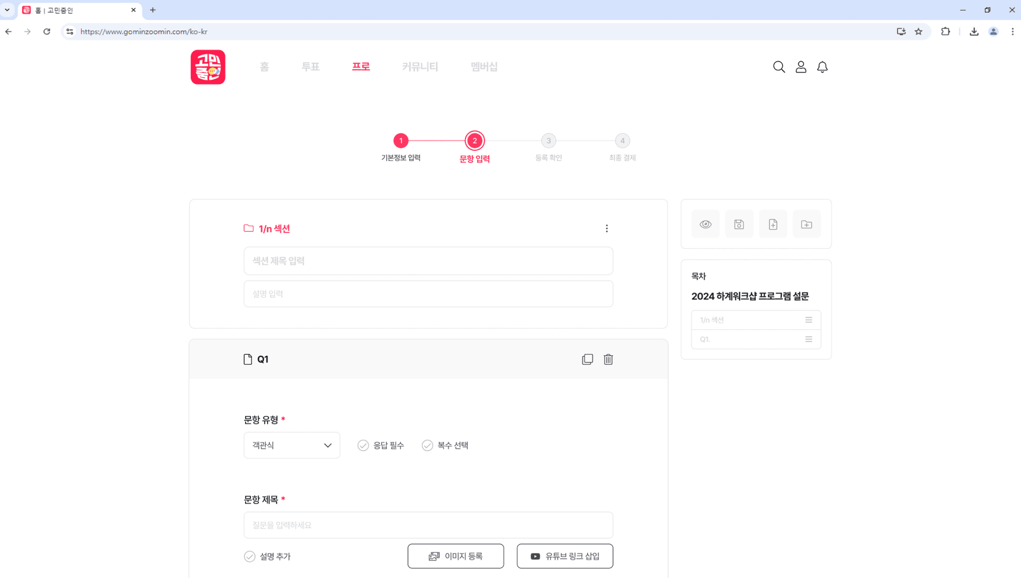Click the 유튜브 링크 삽입 button
The height and width of the screenshot is (578, 1021).
click(564, 556)
